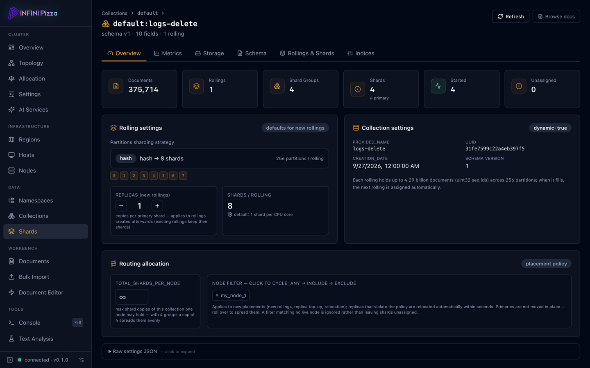Select Shards in the sidebar
The image size is (590, 368).
45,231
